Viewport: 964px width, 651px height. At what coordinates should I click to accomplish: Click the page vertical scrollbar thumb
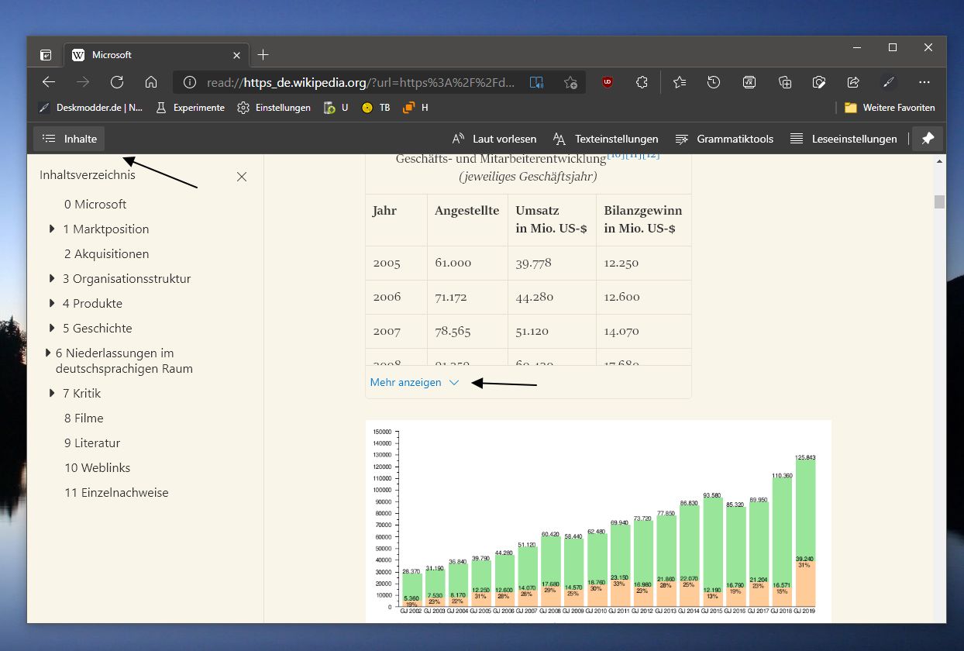939,201
